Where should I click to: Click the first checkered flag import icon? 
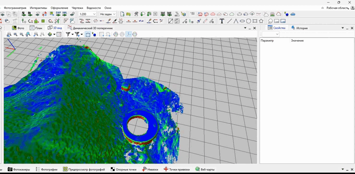[163, 14]
